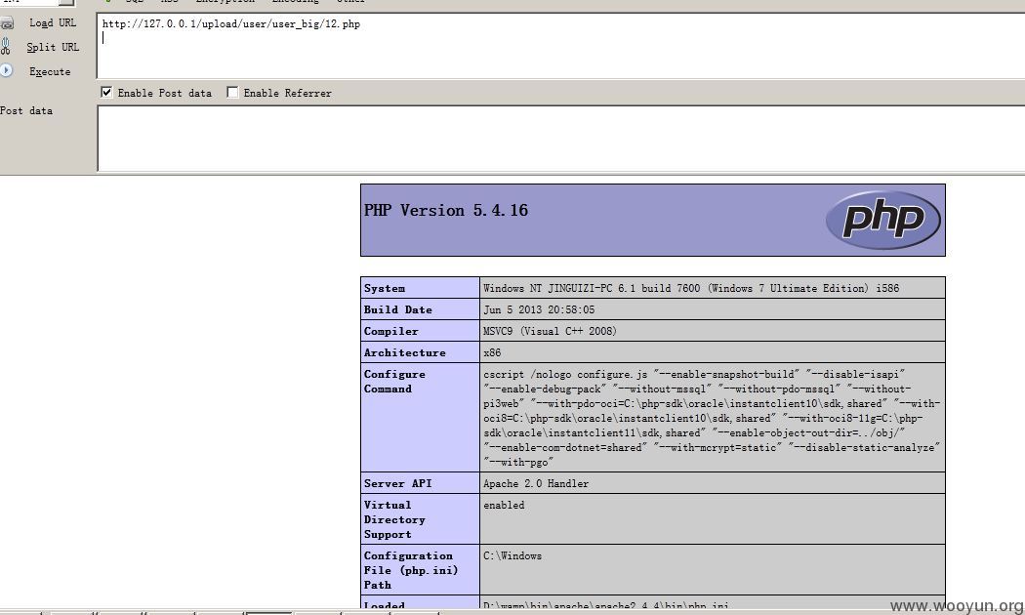The height and width of the screenshot is (615, 1025).
Task: Click the 'Compiler' row label
Action: (390, 331)
